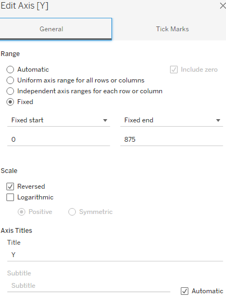Toggle the Automatic subtitle checkbox
The width and height of the screenshot is (226, 297).
click(185, 291)
